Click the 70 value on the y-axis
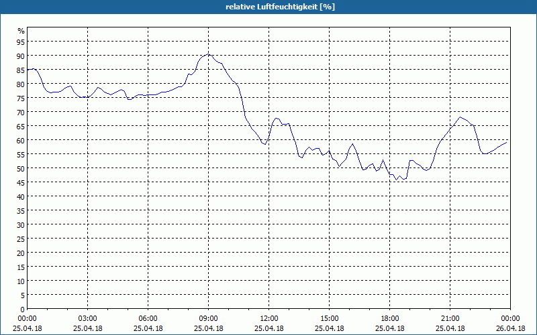 click(21, 112)
